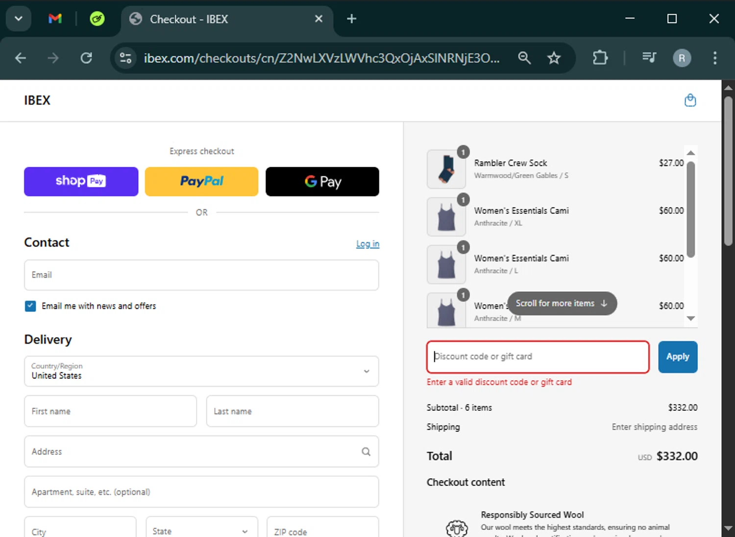Viewport: 735px width, 537px height.
Task: Click the order list scroll up arrow
Action: 691,153
